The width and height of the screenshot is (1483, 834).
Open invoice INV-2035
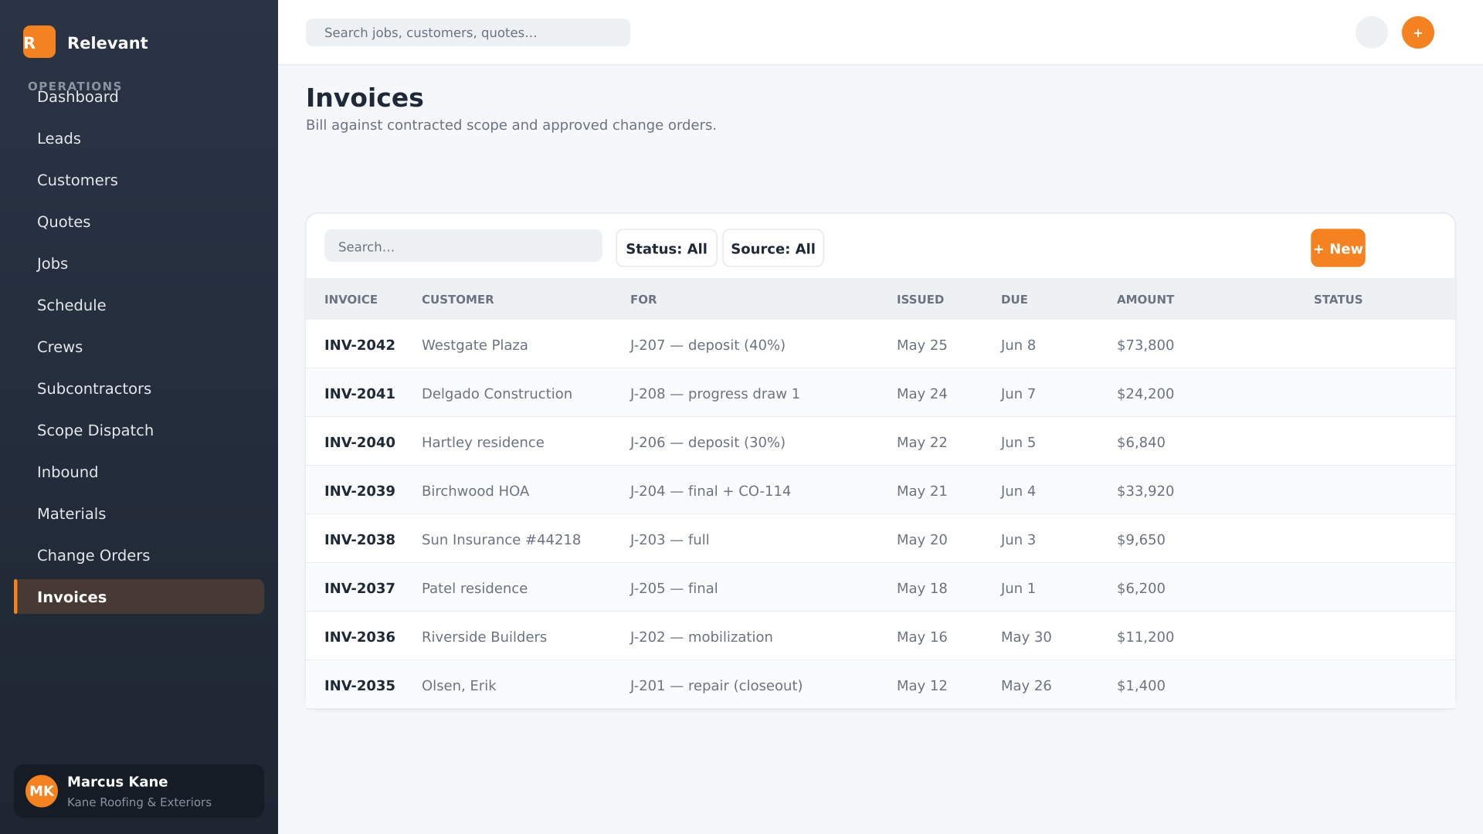coord(360,686)
